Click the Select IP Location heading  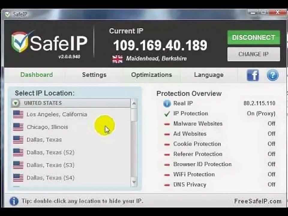coord(45,93)
